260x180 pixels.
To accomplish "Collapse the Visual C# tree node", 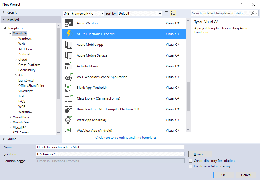I will click(x=10, y=33).
